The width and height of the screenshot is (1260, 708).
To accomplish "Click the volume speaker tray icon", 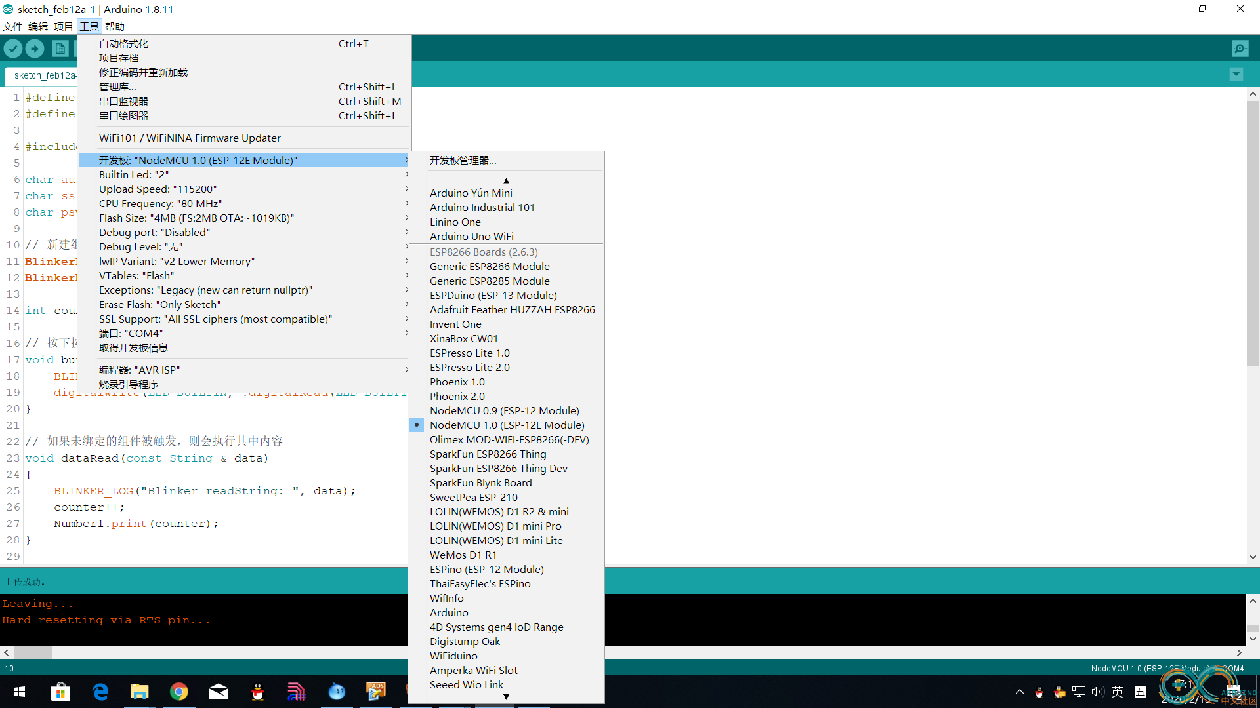I will coord(1098,692).
